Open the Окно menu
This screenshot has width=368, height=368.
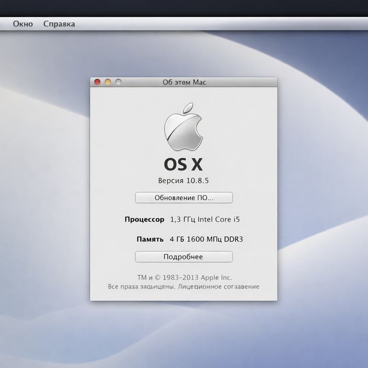23,24
